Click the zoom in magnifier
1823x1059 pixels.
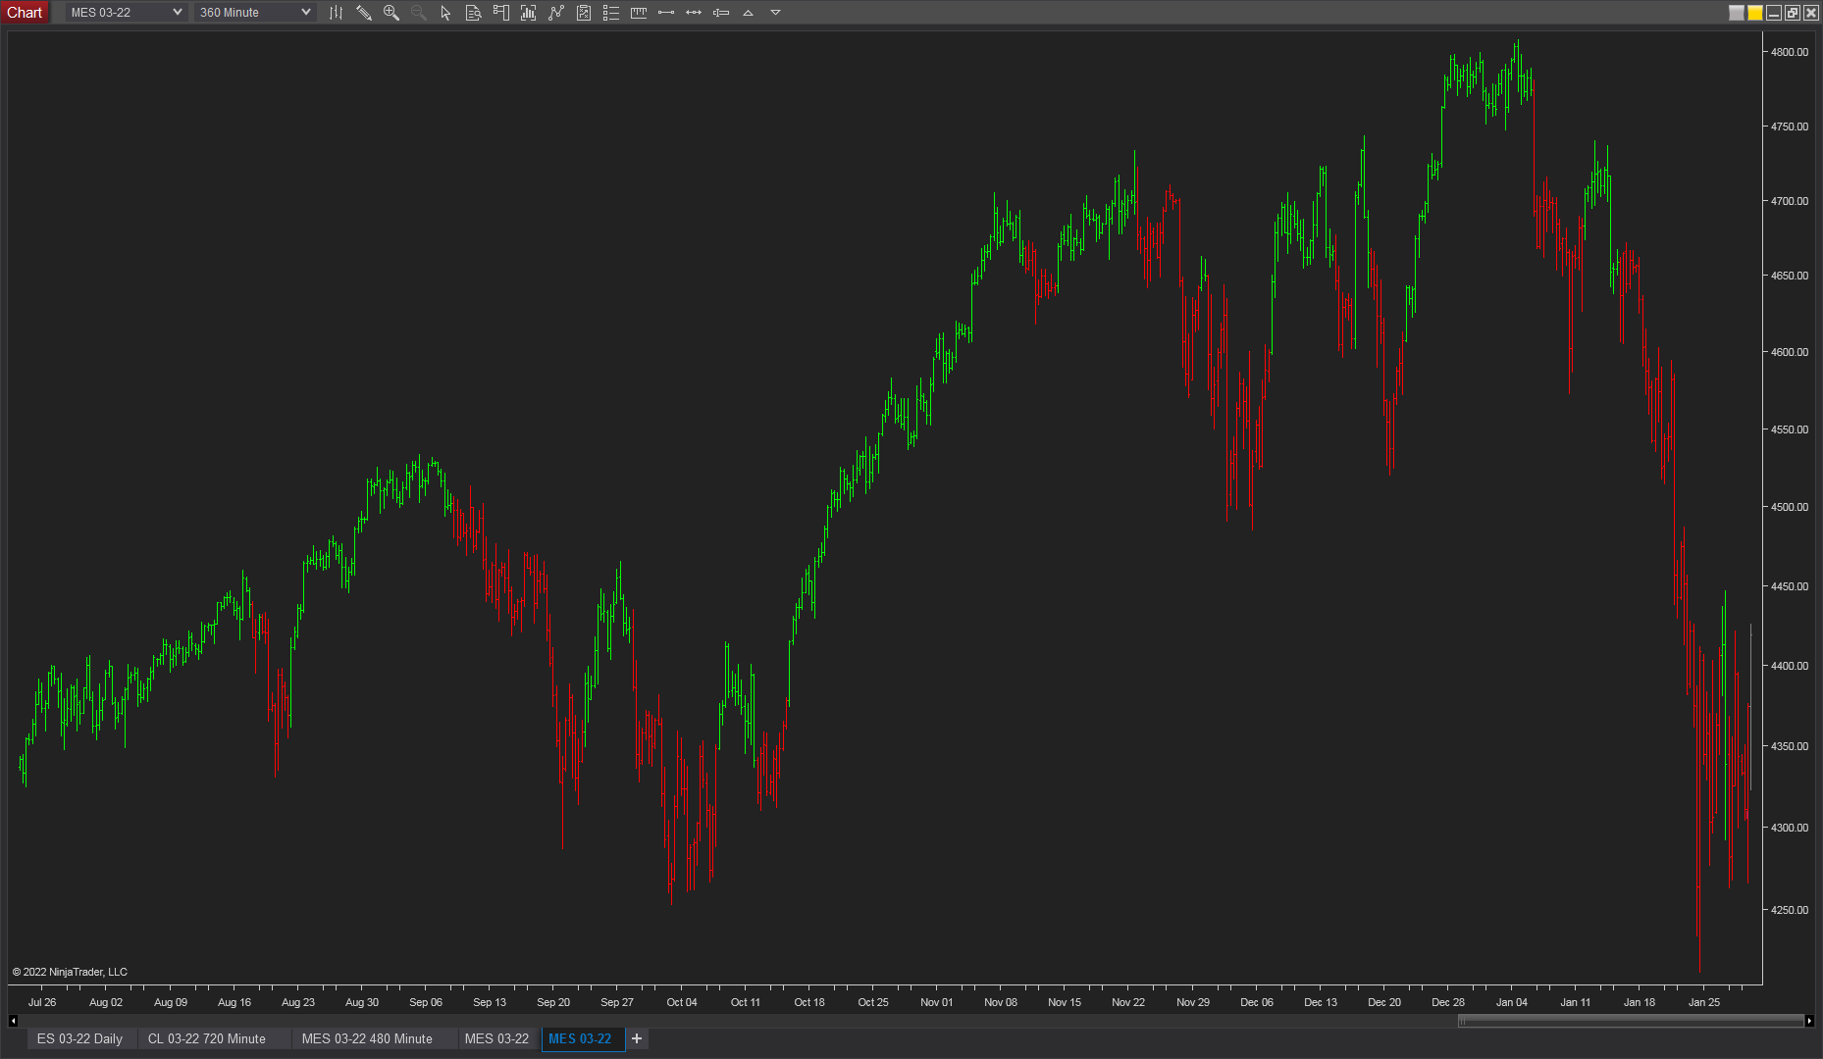pos(391,13)
